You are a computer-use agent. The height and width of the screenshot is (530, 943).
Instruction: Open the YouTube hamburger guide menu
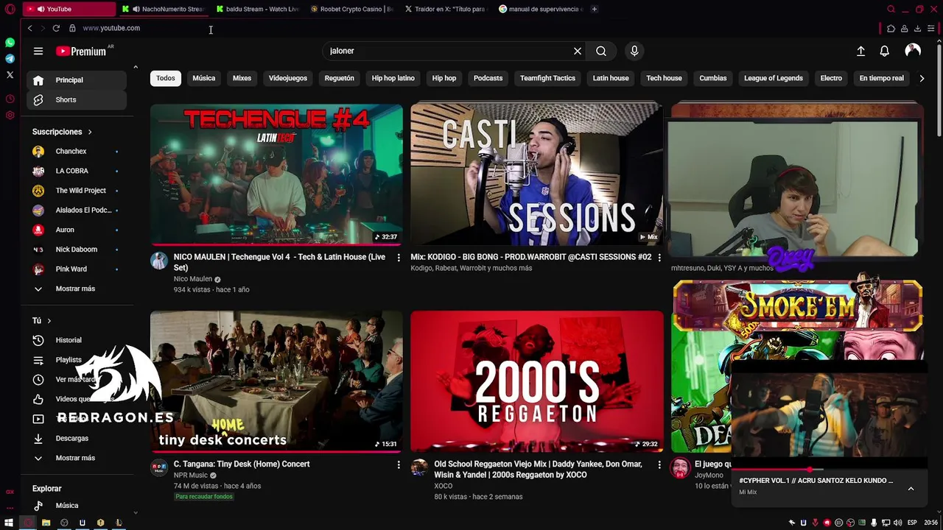pos(38,51)
